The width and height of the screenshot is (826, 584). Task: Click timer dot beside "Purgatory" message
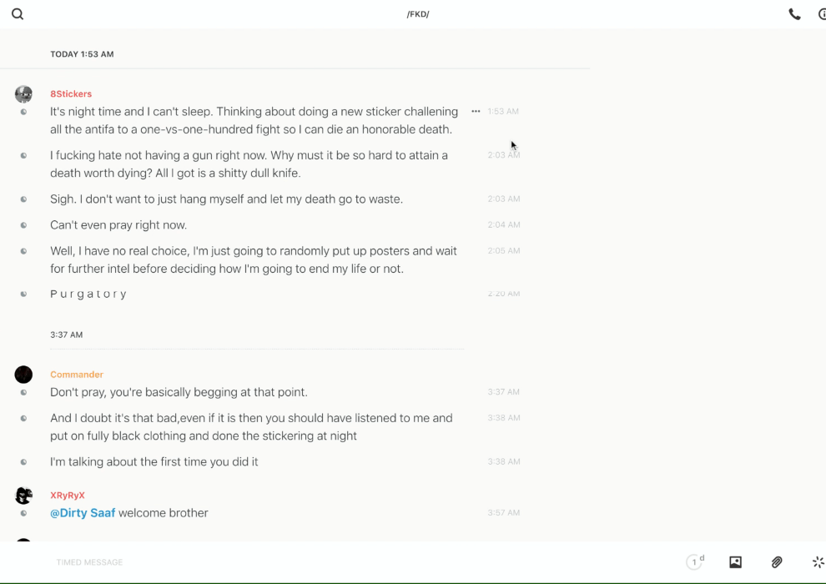tap(23, 294)
